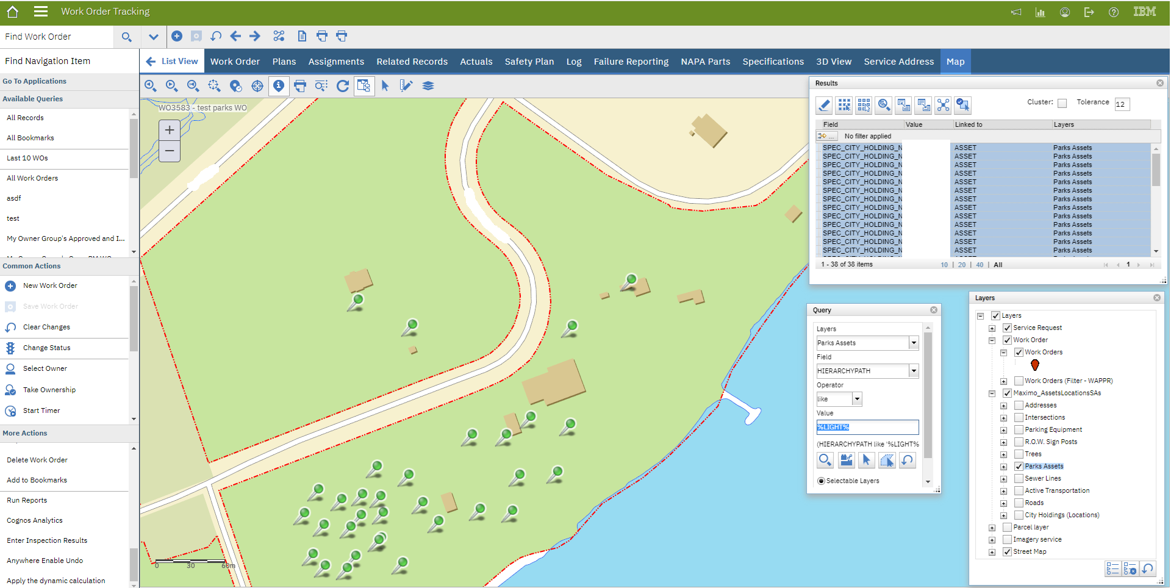Toggle the Street Map layer off

[1008, 551]
